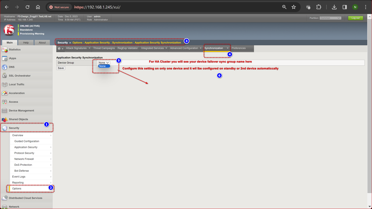Click the browser address bar URL
372x209 pixels.
click(97, 7)
